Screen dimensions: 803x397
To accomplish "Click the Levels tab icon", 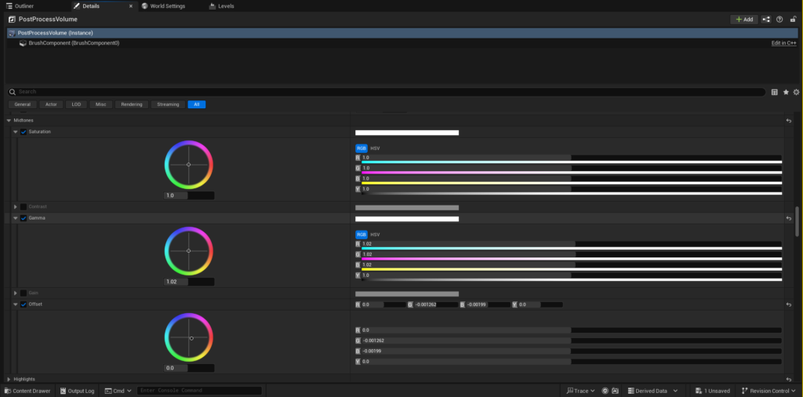I will click(x=213, y=6).
